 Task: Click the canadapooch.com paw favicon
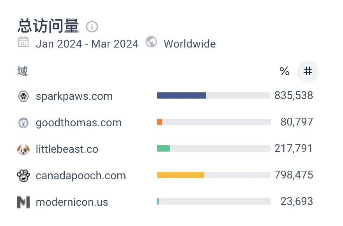23,176
